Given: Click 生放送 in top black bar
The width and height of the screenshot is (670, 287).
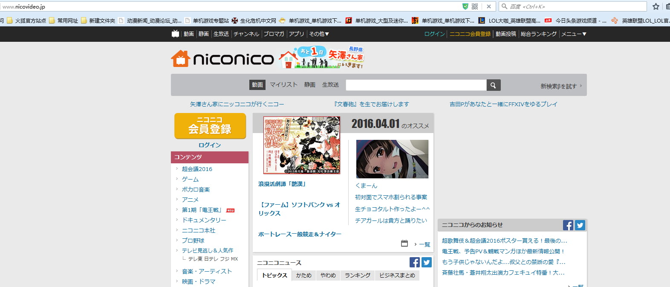Looking at the screenshot, I should [x=221, y=34].
